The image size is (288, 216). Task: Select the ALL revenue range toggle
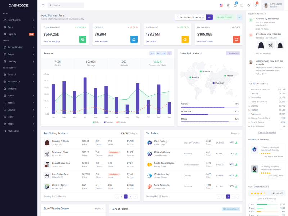(x=152, y=53)
